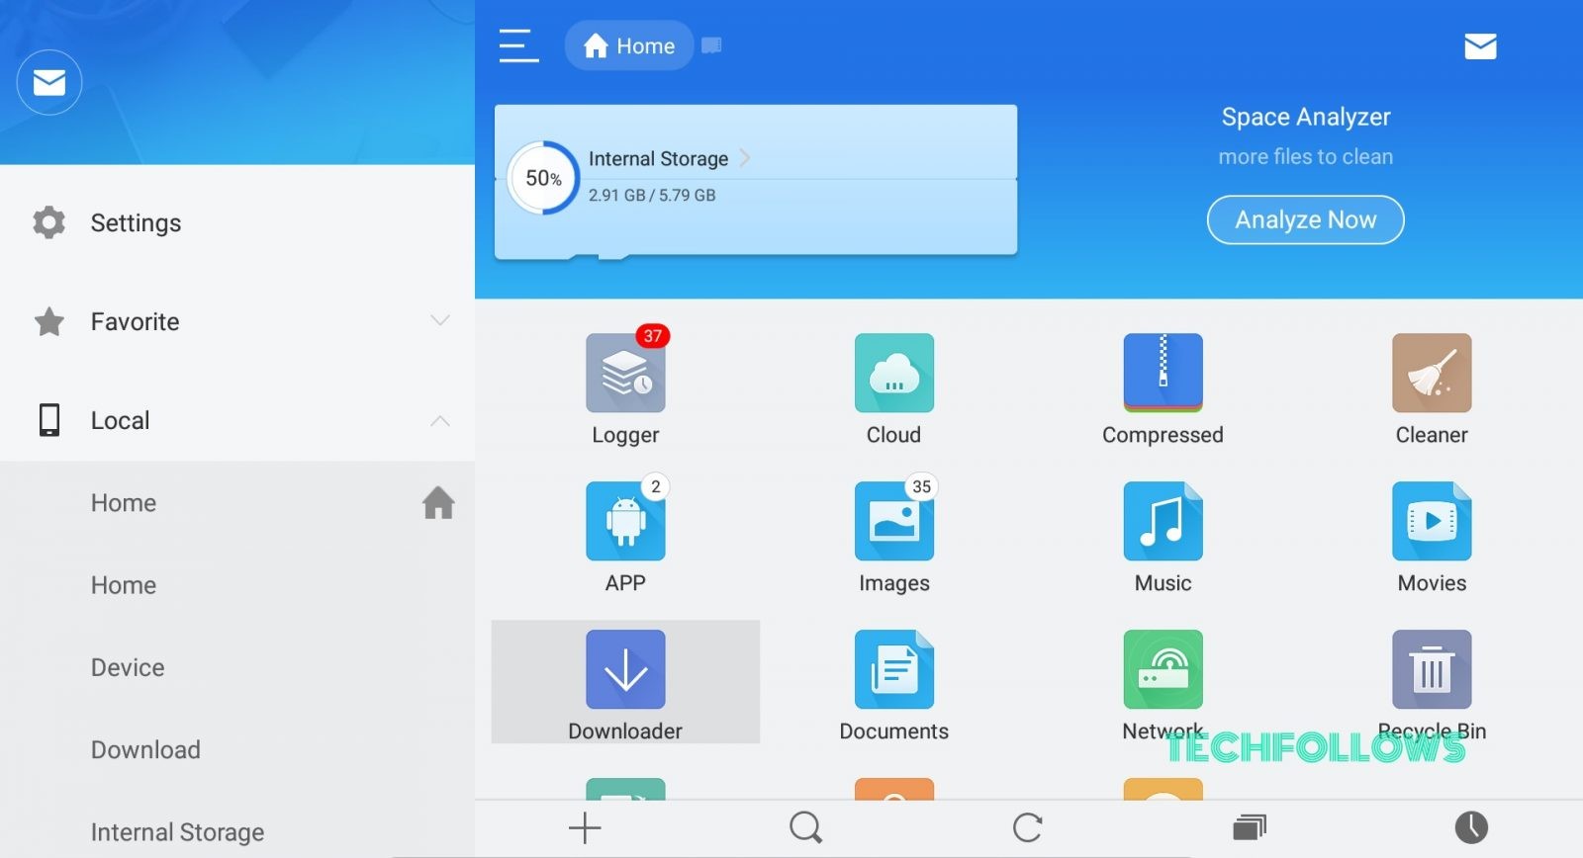The image size is (1583, 858).
Task: Open the Network icon
Action: pyautogui.click(x=1164, y=669)
